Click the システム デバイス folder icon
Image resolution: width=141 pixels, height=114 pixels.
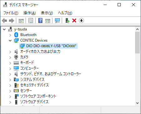point(16,80)
